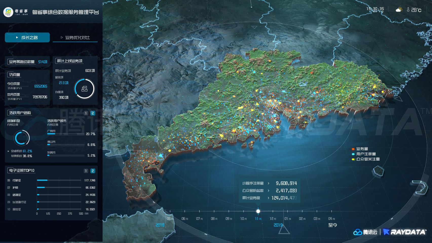The width and height of the screenshot is (432, 243).
Task: Click the pentagon-shaped island icon near the legend
Action: pos(379,171)
